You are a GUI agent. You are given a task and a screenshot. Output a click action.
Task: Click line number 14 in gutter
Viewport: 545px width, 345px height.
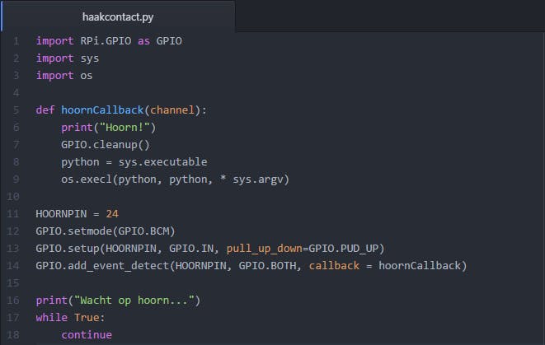(13, 265)
